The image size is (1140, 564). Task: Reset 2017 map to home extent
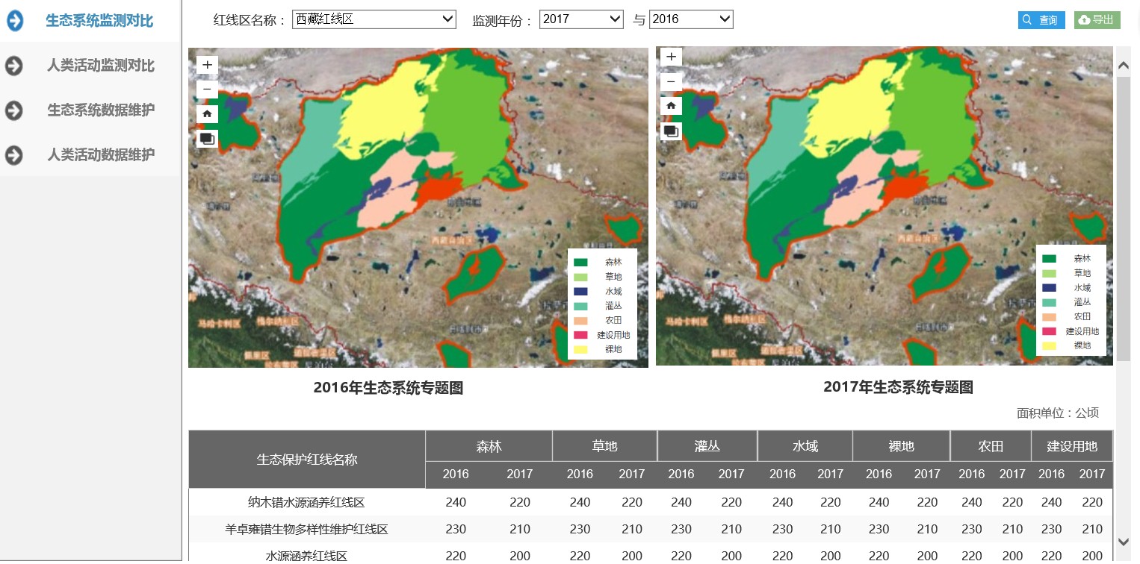(x=671, y=106)
